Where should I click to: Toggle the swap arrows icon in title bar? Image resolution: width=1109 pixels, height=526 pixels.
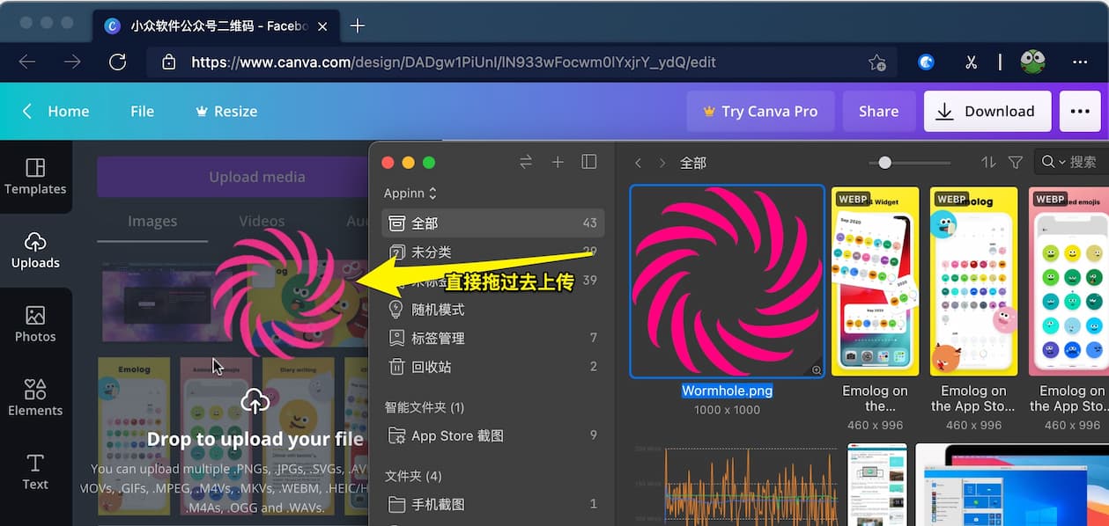click(x=526, y=162)
